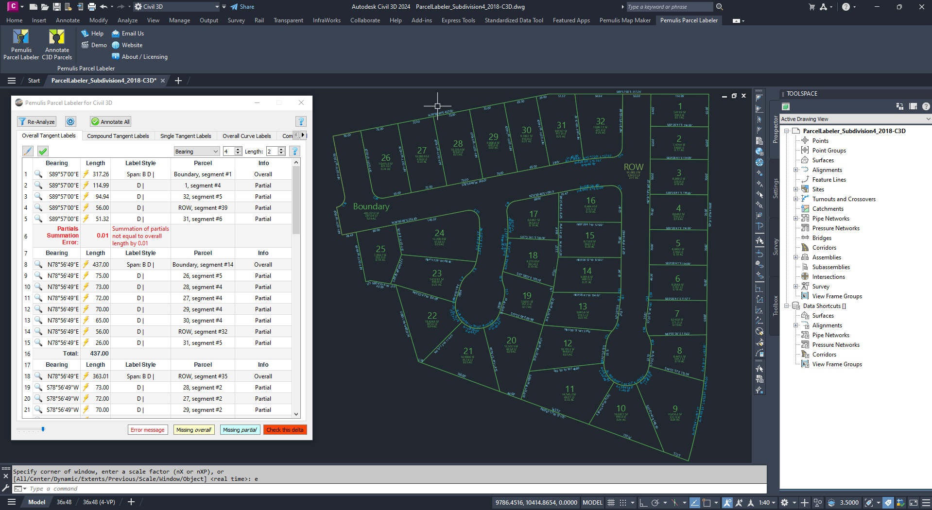Image resolution: width=932 pixels, height=510 pixels.
Task: Toggle annotation visibility in the status bar
Action: pos(727,503)
